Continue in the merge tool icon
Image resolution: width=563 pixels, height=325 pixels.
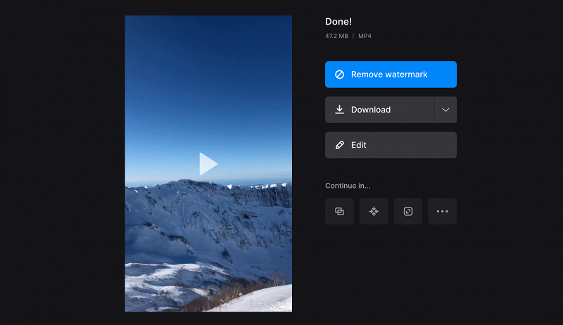(x=339, y=211)
